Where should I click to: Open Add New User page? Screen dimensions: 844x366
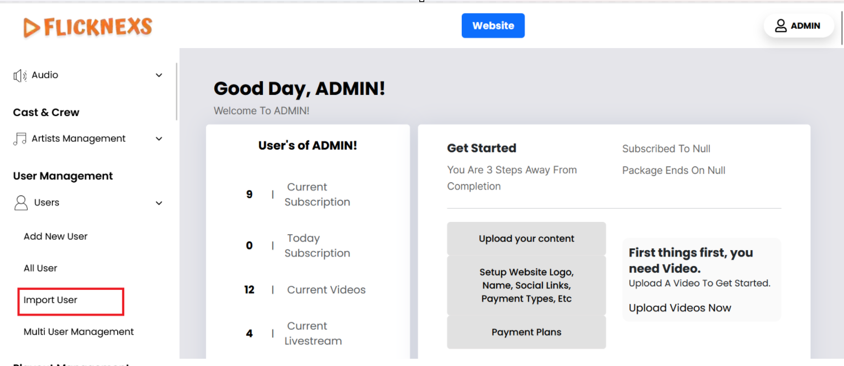coord(56,236)
